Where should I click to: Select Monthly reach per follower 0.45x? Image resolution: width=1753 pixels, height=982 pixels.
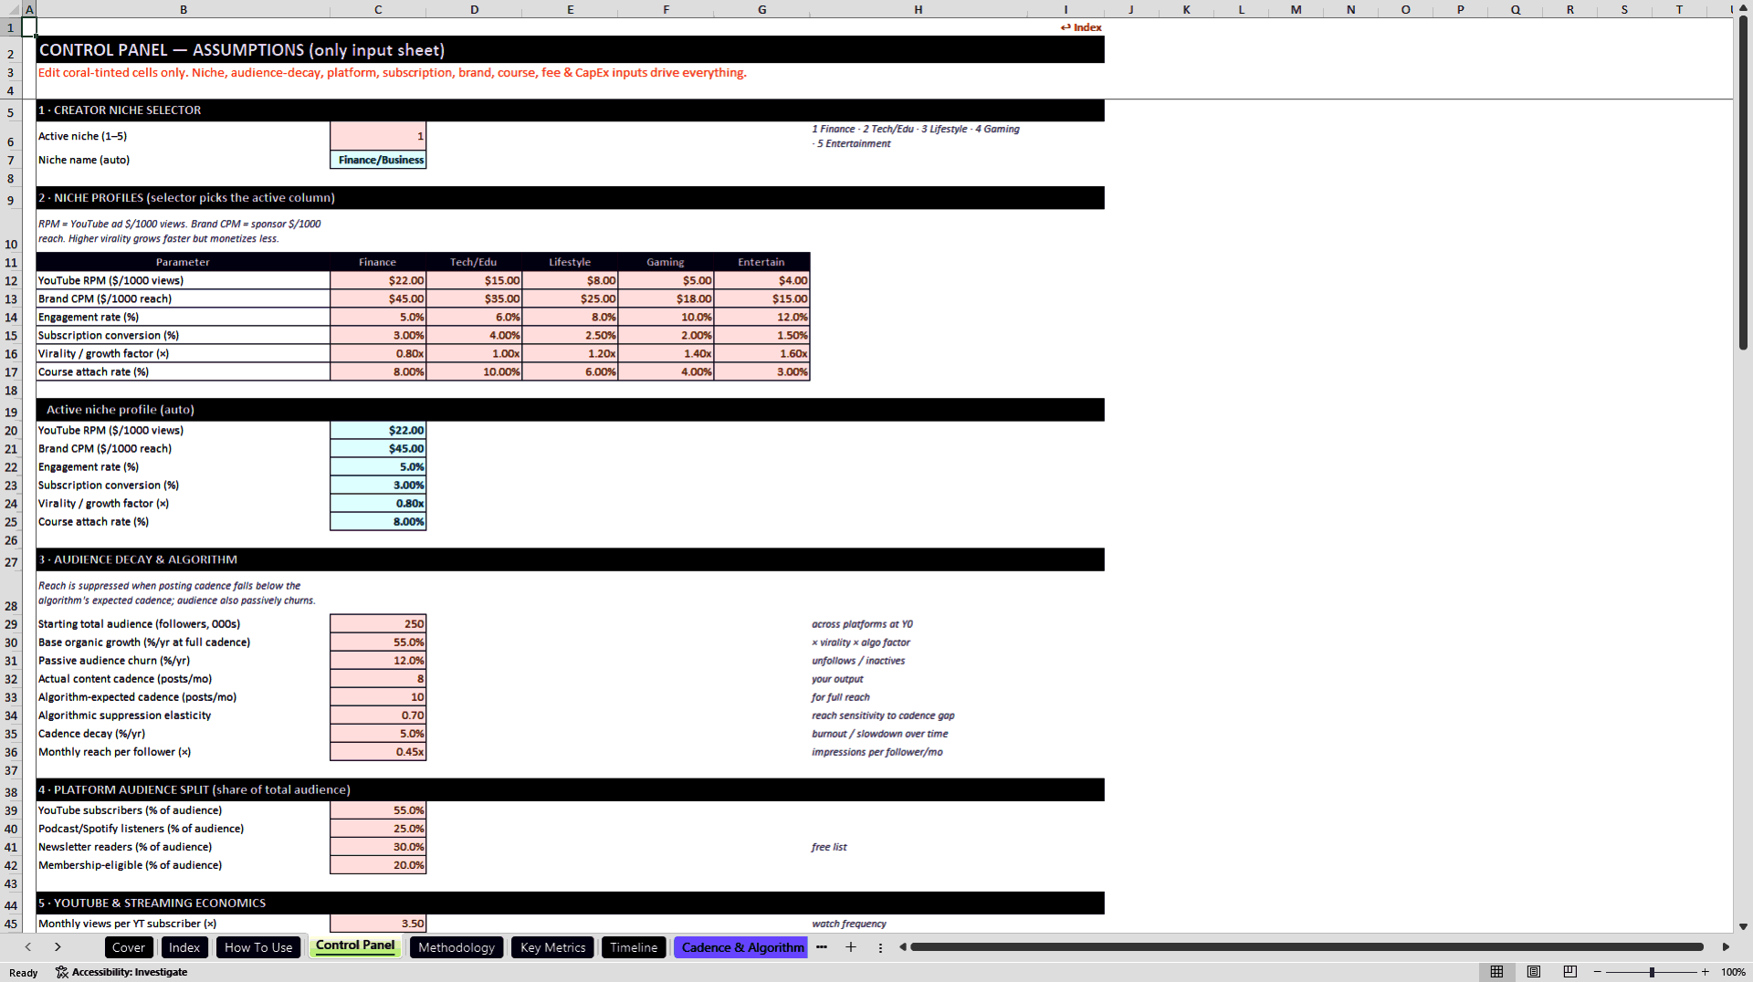tap(378, 752)
